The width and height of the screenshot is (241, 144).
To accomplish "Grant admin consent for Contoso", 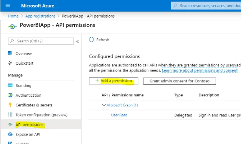I will (x=179, y=81).
